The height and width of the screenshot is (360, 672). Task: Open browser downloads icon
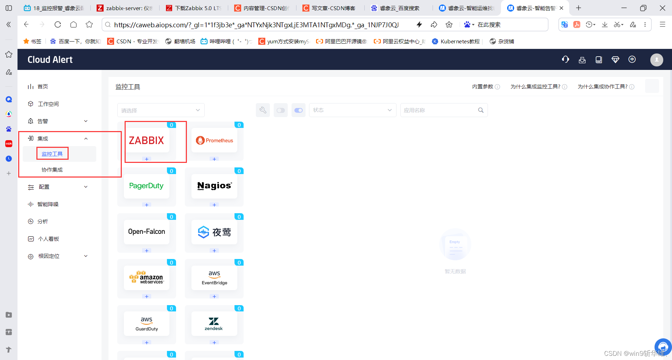604,24
